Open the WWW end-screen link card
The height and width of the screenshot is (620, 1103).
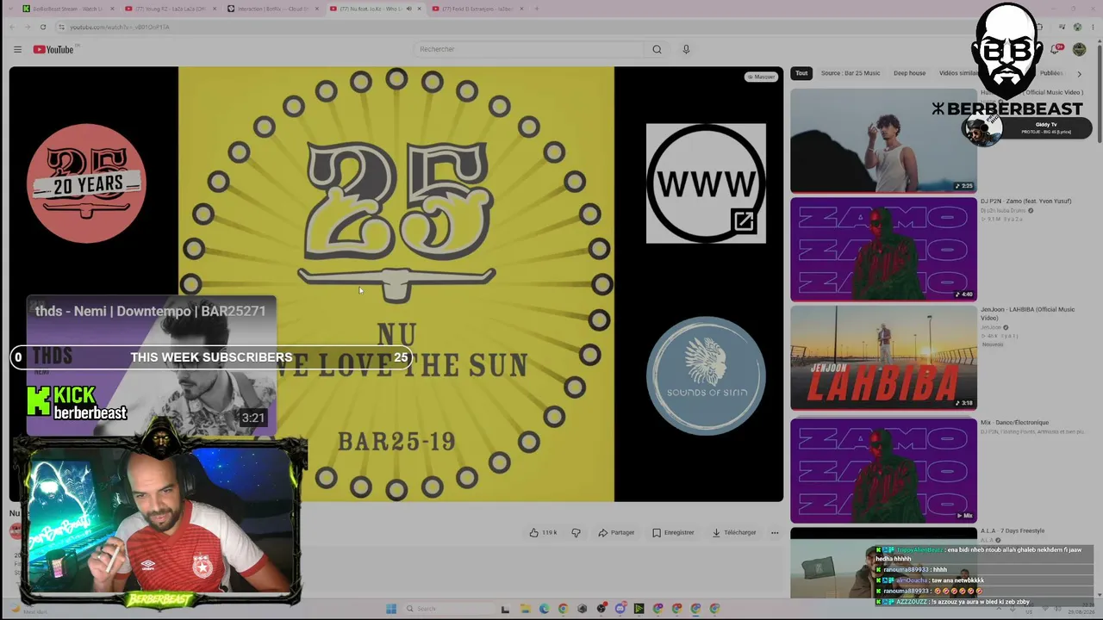706,183
